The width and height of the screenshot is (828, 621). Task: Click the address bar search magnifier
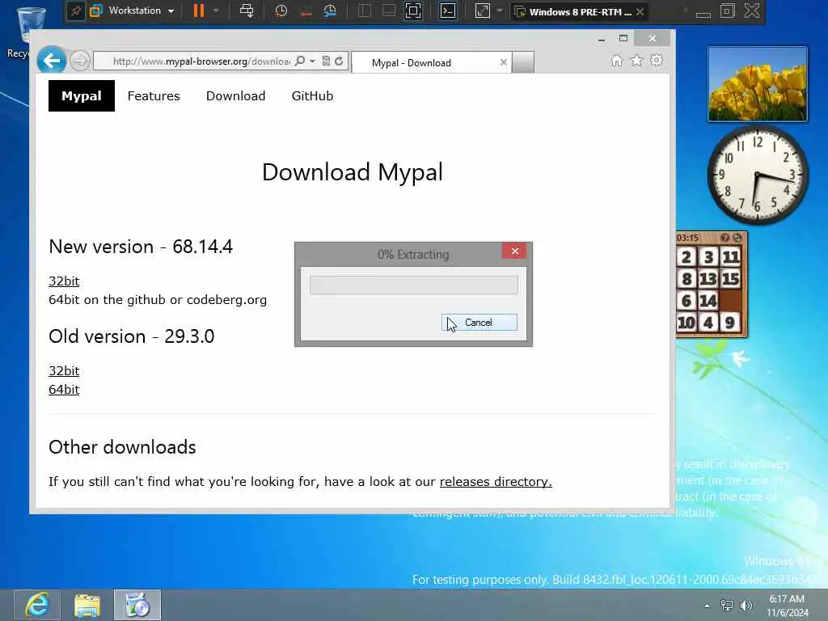click(300, 61)
